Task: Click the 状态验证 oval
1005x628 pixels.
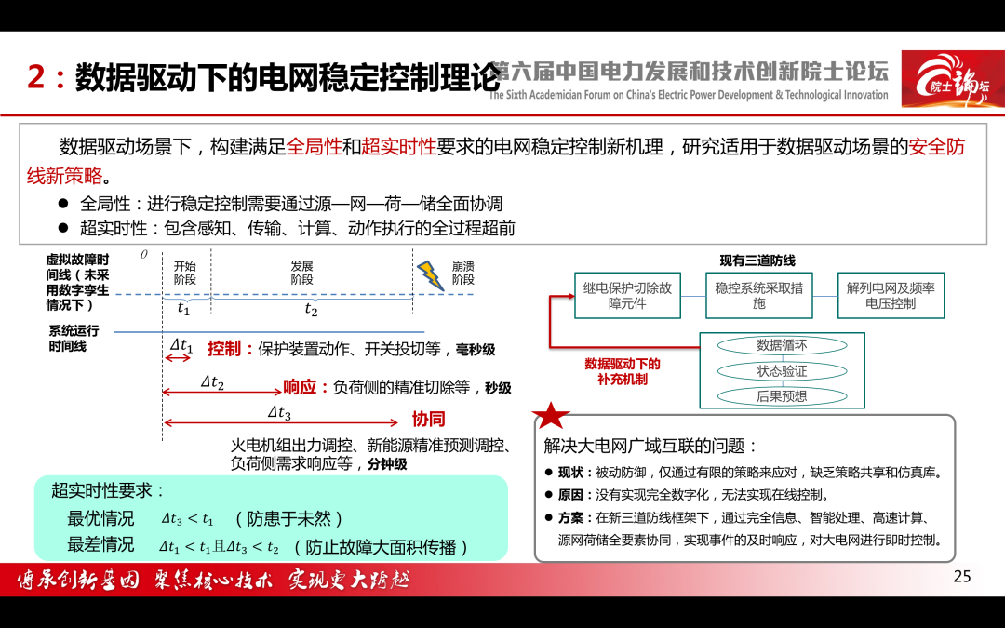Action: 782,371
